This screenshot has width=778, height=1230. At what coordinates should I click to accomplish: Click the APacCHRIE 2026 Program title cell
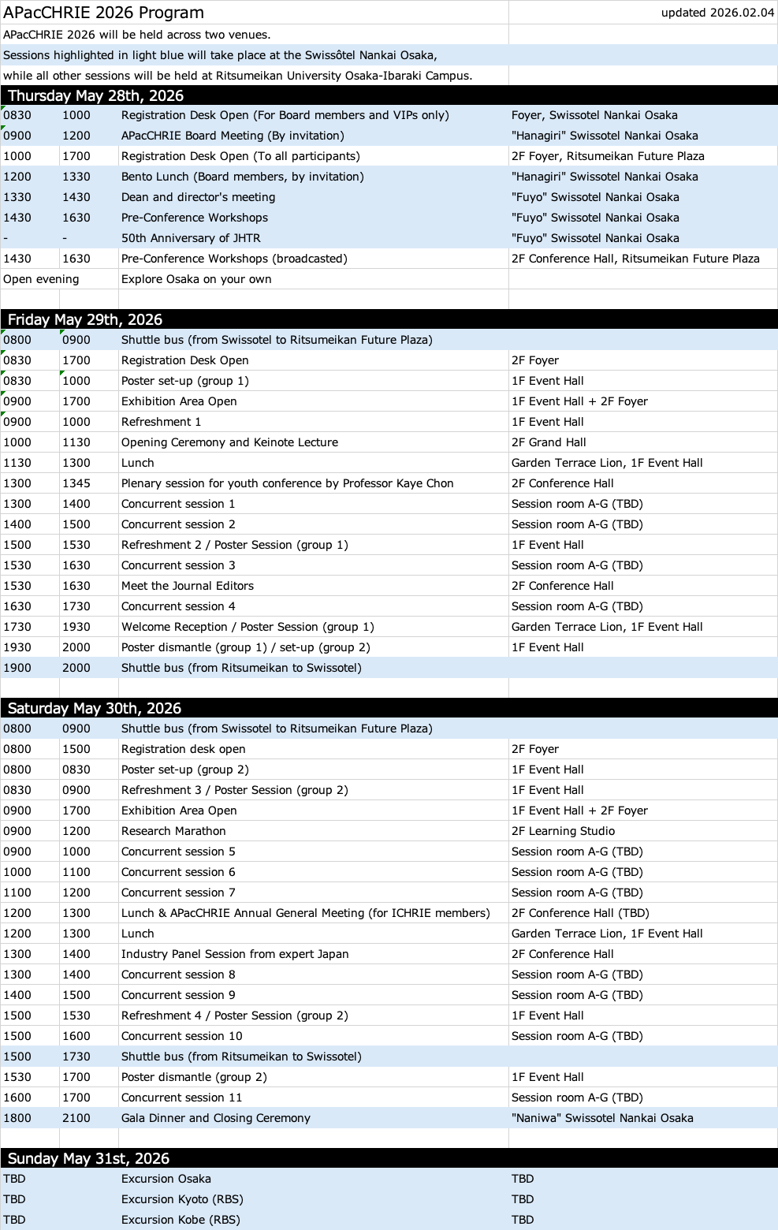pyautogui.click(x=103, y=13)
